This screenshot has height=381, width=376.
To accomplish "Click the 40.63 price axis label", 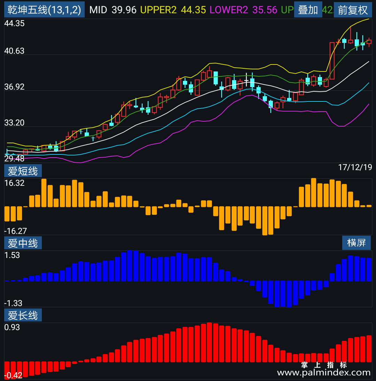I will pos(14,51).
